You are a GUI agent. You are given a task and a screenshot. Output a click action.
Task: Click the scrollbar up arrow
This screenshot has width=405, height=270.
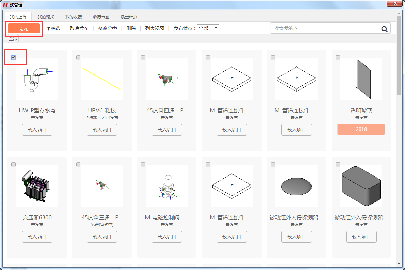pos(399,13)
